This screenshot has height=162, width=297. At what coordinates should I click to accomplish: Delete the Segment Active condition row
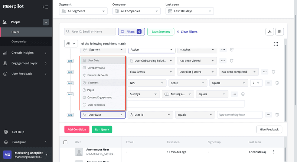click(x=232, y=50)
